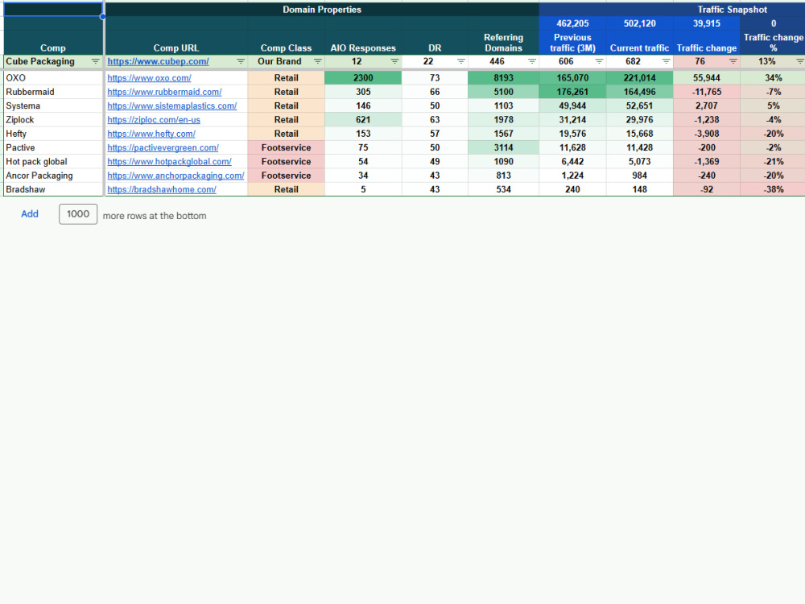Open the hefty.com link
Screen dimensions: 805x604
151,134
